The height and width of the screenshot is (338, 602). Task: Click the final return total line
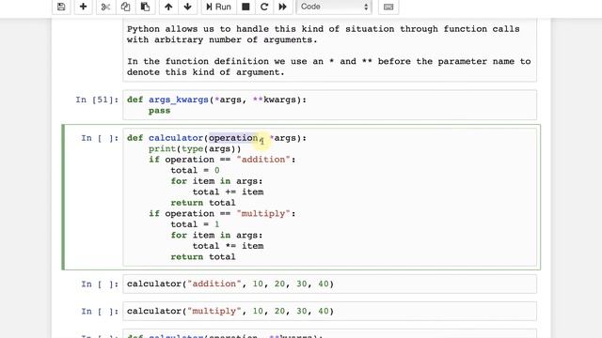click(x=203, y=256)
